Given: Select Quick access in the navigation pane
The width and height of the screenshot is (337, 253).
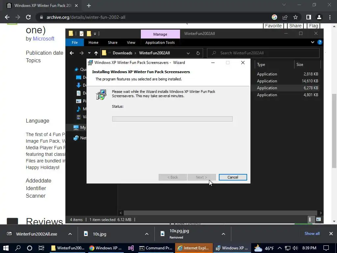Looking at the screenshot, I should (80, 69).
